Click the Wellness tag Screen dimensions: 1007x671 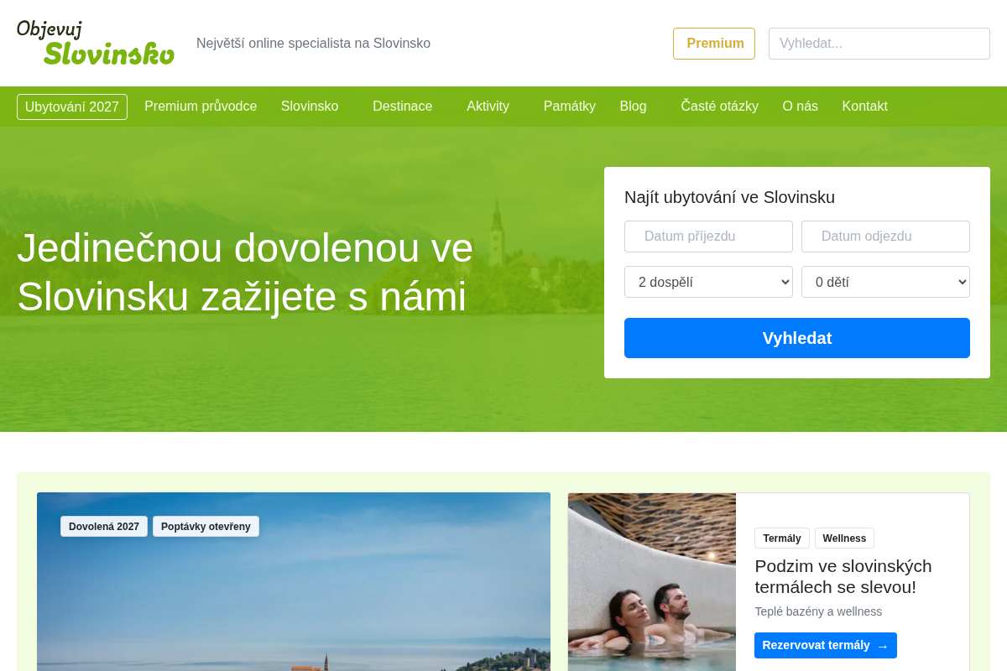[x=844, y=538]
